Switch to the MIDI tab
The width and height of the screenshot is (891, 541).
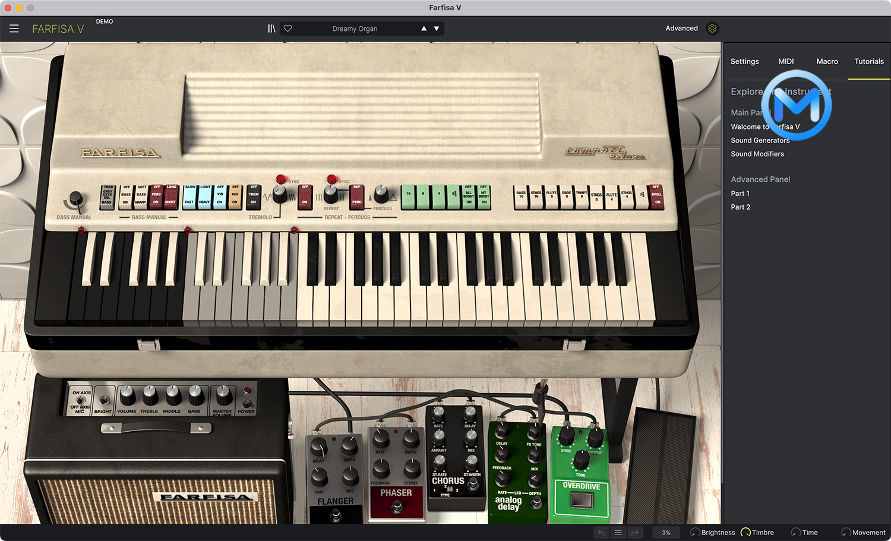click(x=786, y=61)
